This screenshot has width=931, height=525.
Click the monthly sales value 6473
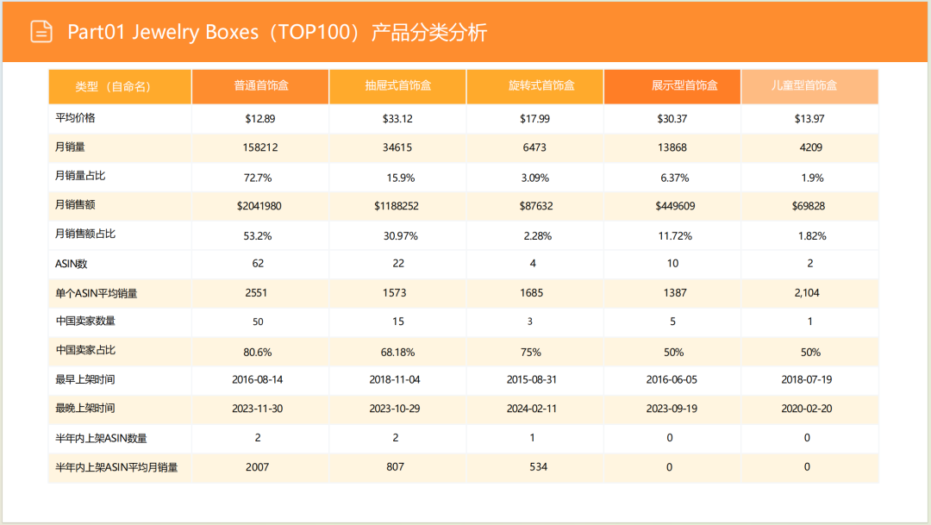[x=534, y=147]
